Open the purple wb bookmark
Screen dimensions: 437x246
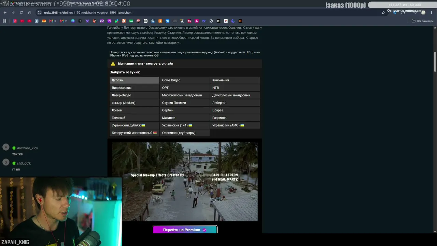coord(109,21)
